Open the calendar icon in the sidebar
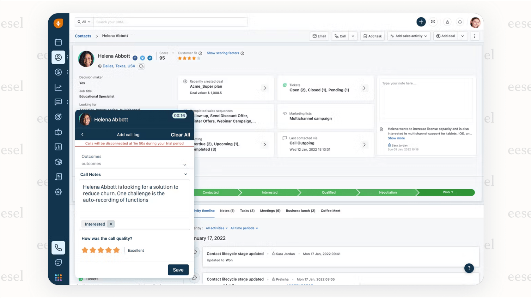The width and height of the screenshot is (531, 298). (x=58, y=42)
